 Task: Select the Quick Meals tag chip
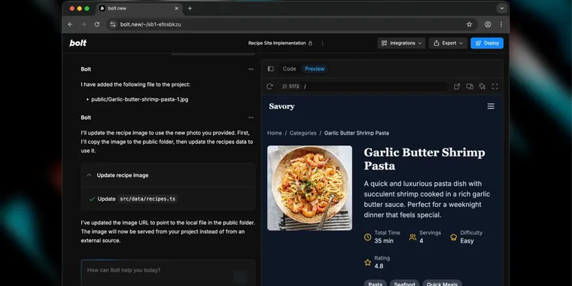tap(442, 284)
